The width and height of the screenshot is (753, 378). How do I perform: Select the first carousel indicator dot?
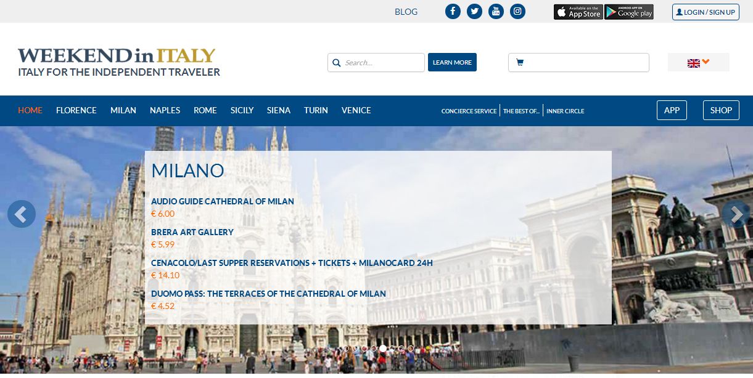pos(346,348)
